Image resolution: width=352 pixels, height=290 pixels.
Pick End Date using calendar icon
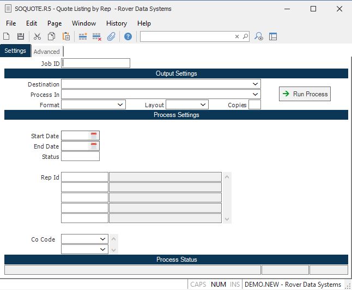94,146
